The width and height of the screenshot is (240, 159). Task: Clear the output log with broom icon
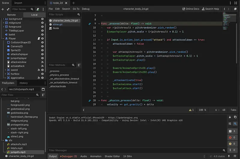230,117
